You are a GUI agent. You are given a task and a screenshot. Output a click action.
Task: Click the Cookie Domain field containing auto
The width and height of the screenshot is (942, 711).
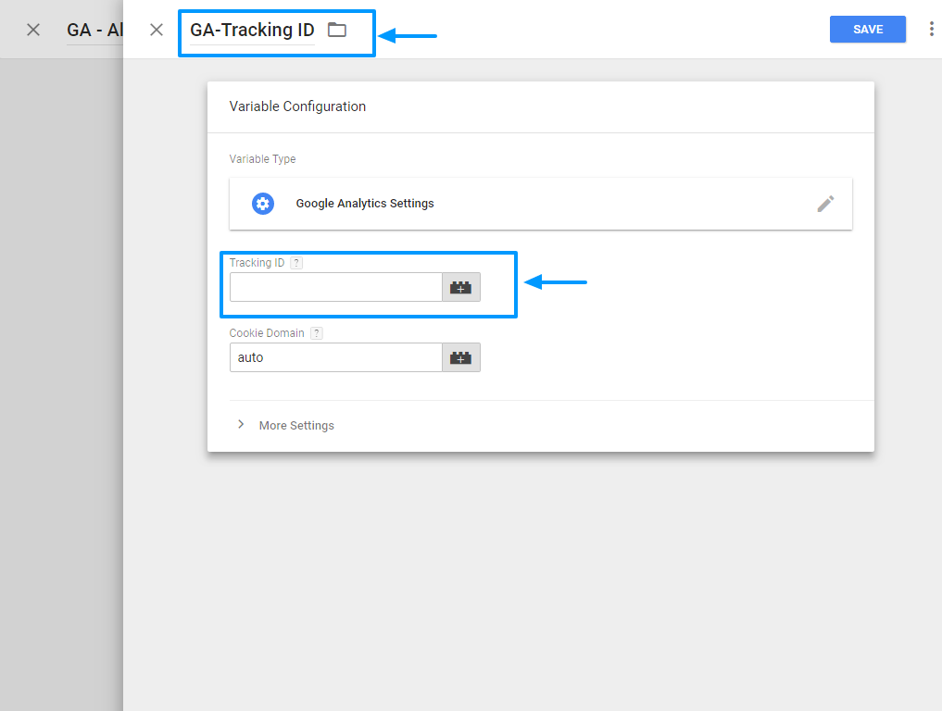(335, 357)
